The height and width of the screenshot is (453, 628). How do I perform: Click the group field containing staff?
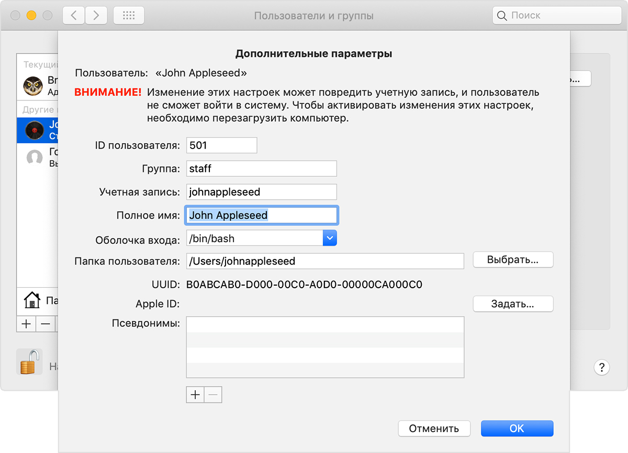pyautogui.click(x=262, y=168)
